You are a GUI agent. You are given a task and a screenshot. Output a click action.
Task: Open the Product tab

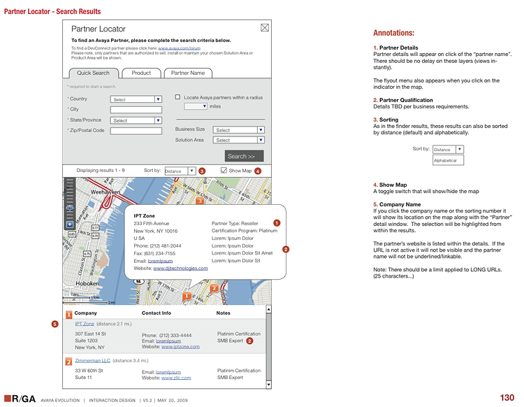pos(141,73)
